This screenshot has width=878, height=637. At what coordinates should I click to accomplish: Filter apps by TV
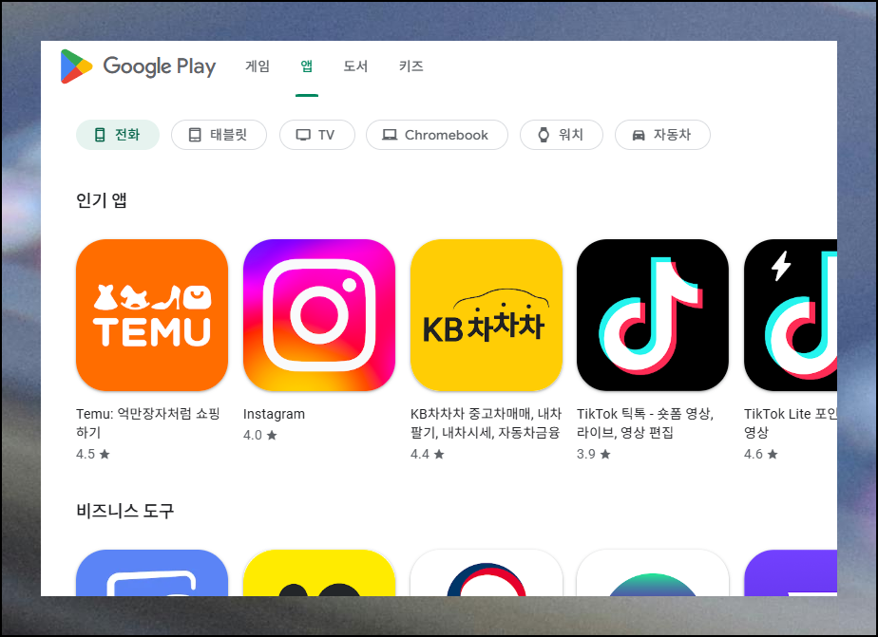point(317,135)
